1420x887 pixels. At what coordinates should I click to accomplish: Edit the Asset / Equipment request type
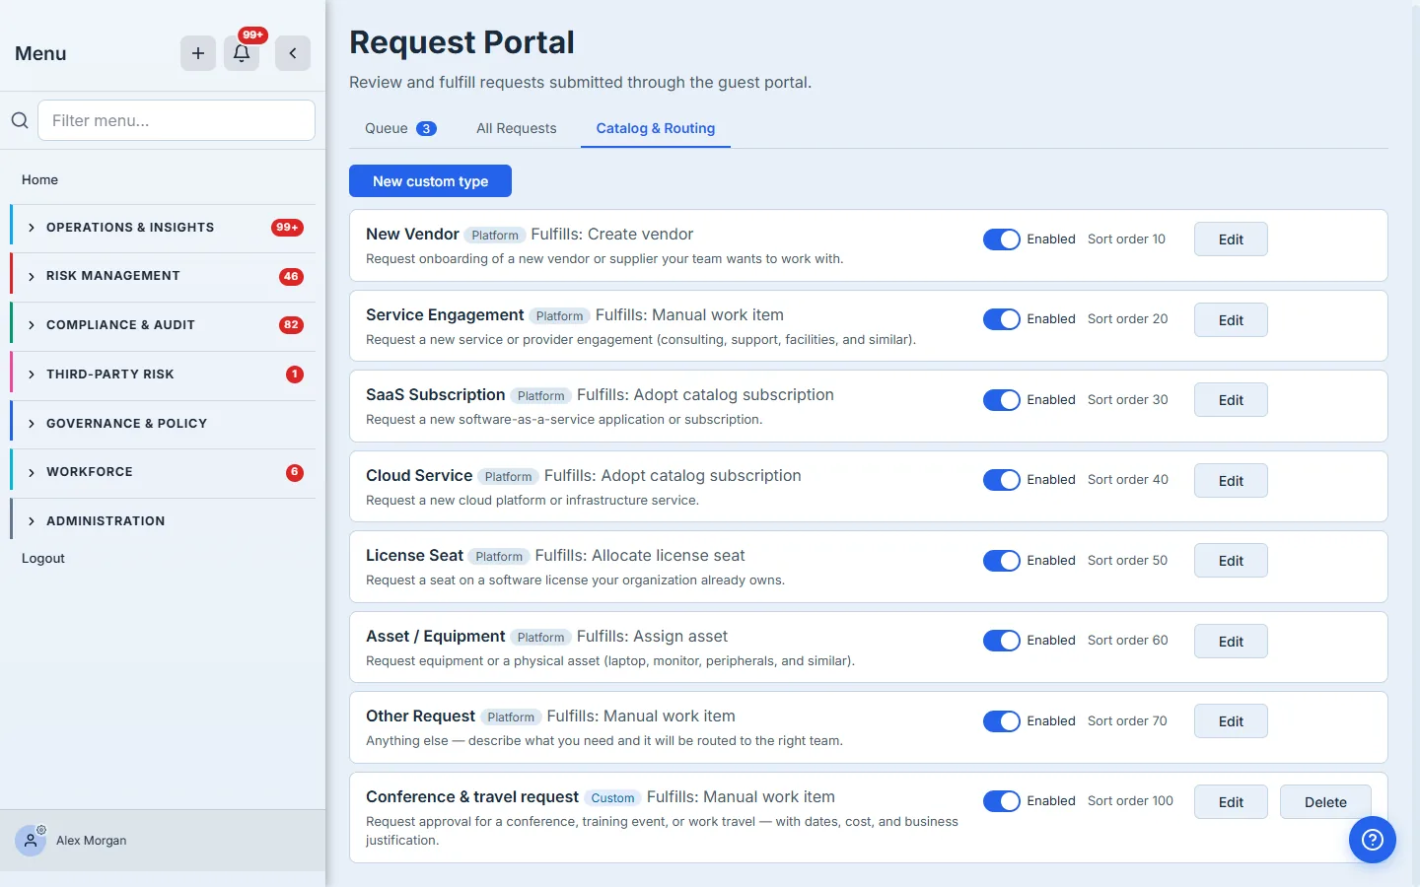tap(1231, 642)
